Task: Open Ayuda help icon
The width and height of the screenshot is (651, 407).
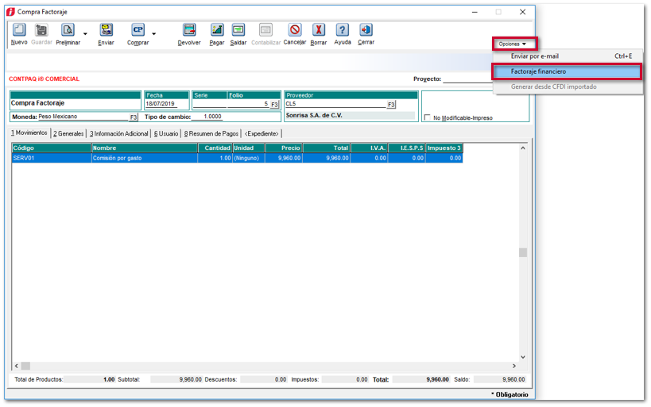Action: (x=343, y=30)
